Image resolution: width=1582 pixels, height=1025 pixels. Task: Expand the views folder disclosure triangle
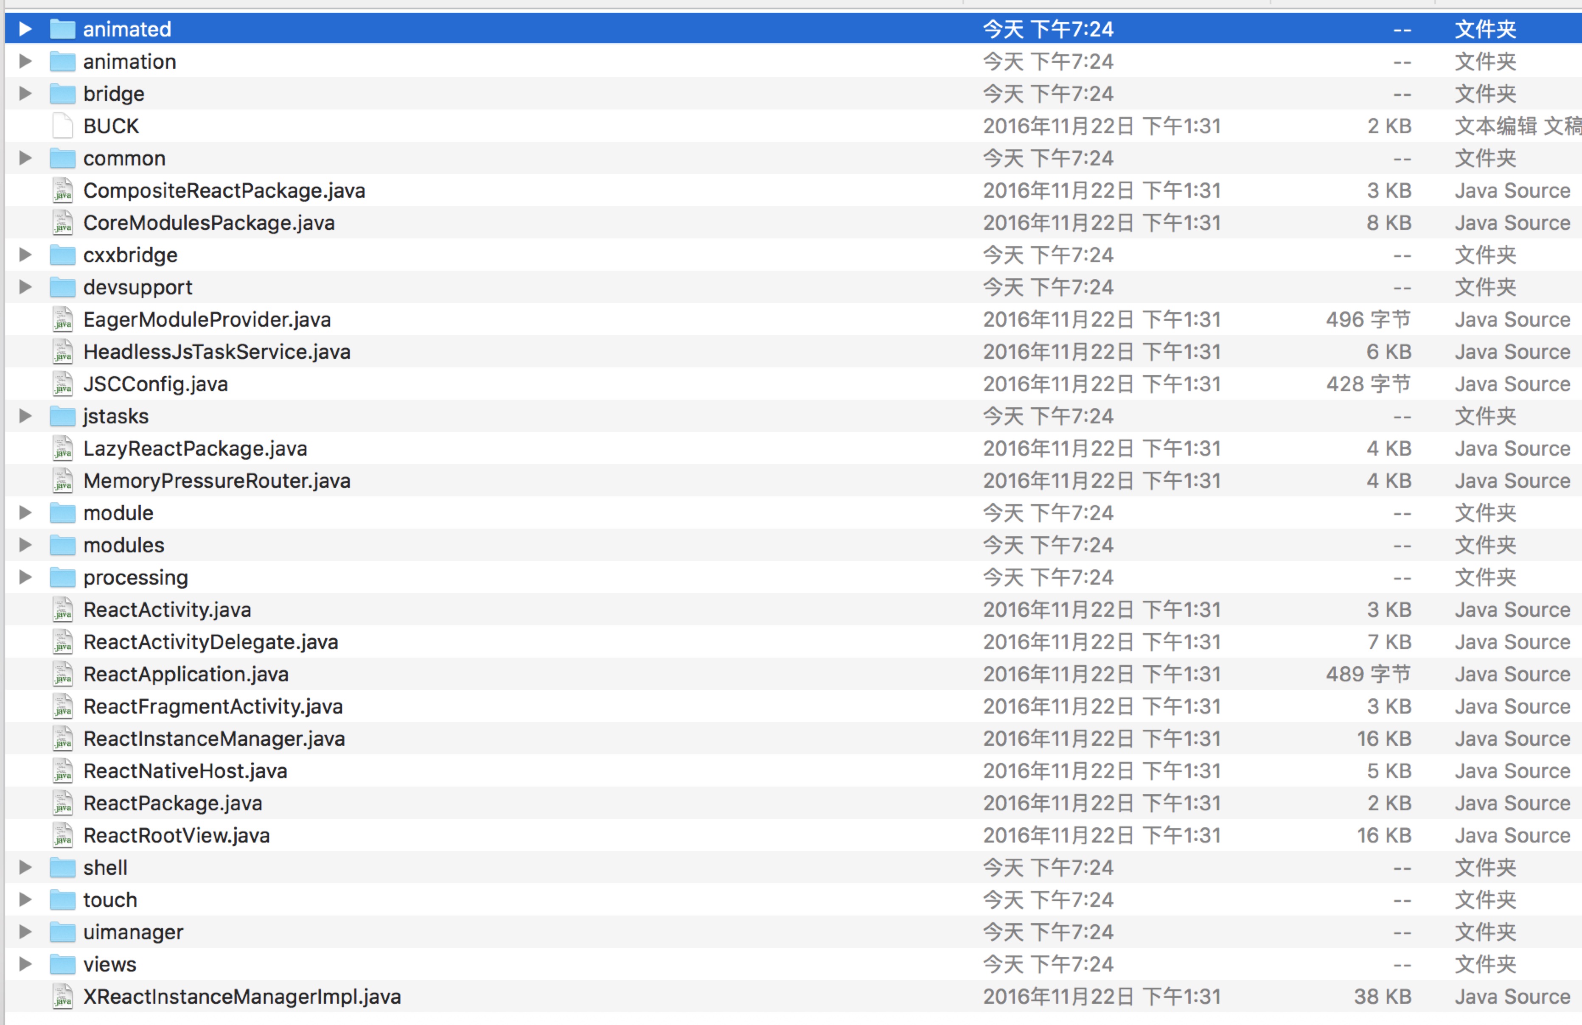[x=25, y=964]
